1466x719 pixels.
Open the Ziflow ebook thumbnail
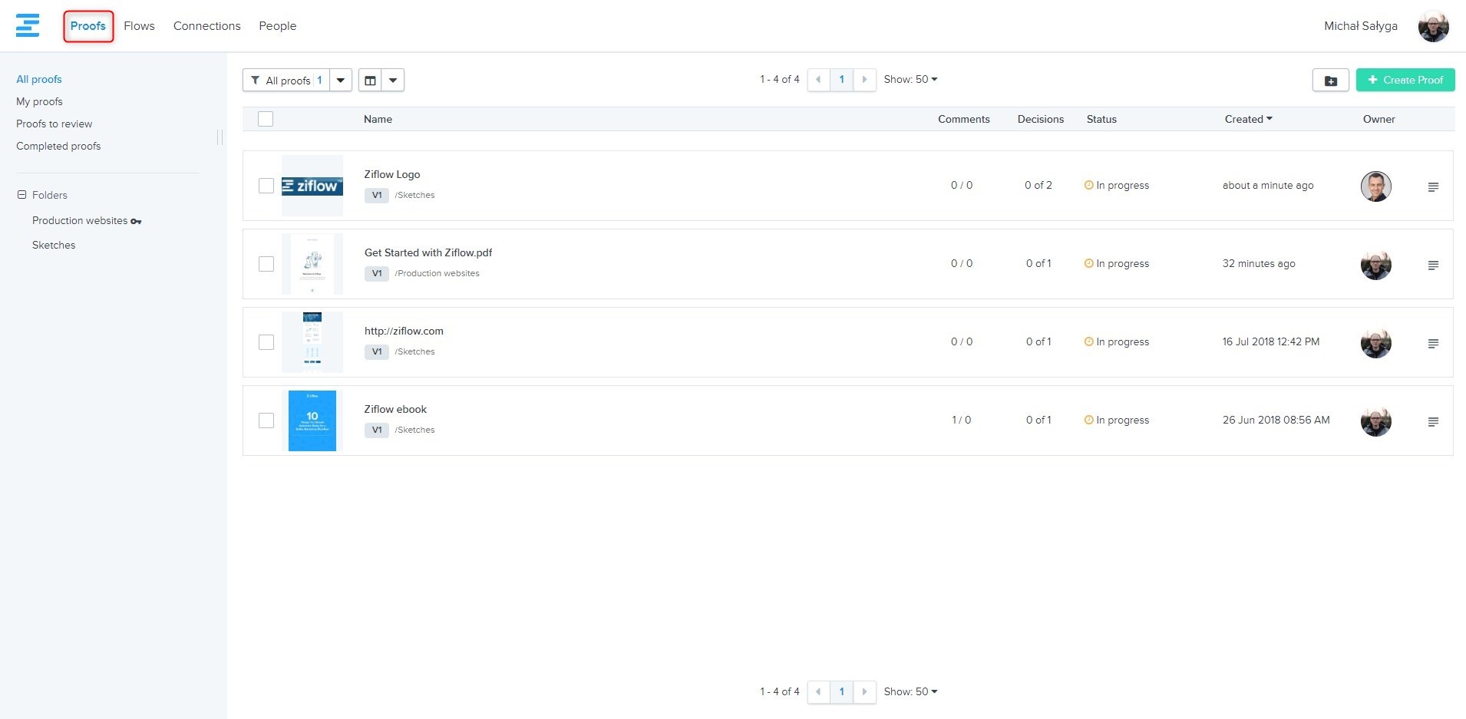[312, 421]
